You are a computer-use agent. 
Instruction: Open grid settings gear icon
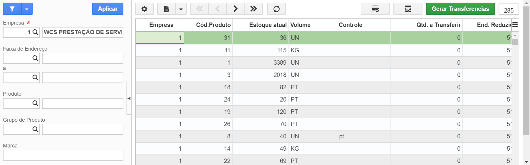pos(144,9)
